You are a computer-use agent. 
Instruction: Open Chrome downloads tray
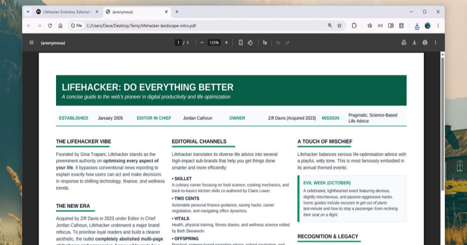pos(417,26)
